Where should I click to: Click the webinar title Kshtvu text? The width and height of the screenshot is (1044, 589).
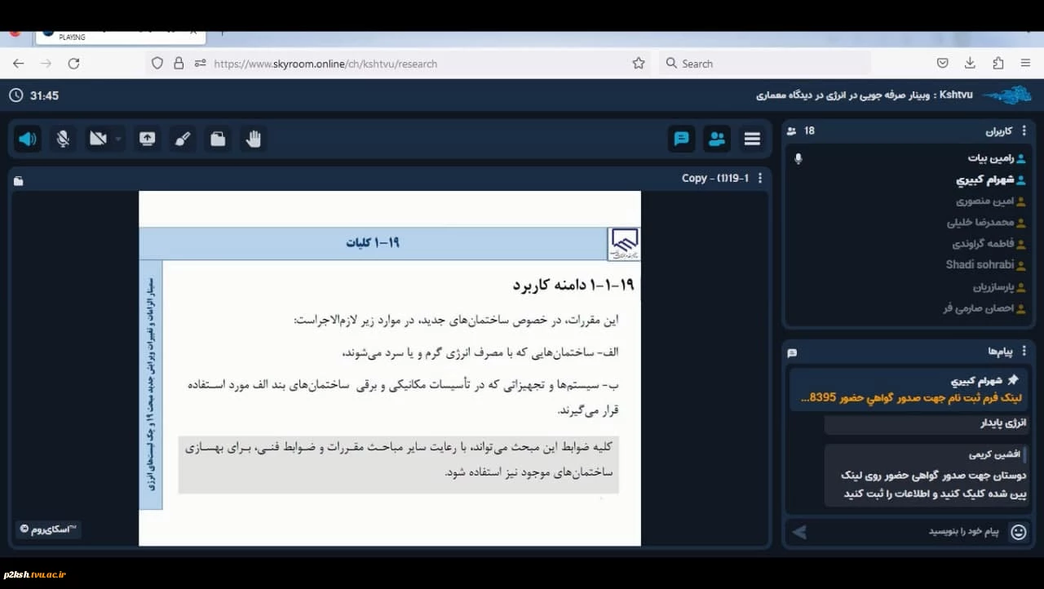pyautogui.click(x=864, y=95)
